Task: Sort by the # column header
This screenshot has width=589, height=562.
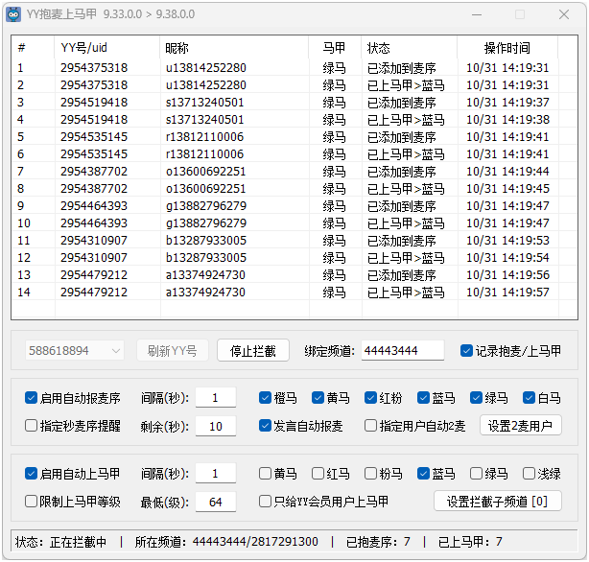Action: click(x=33, y=48)
